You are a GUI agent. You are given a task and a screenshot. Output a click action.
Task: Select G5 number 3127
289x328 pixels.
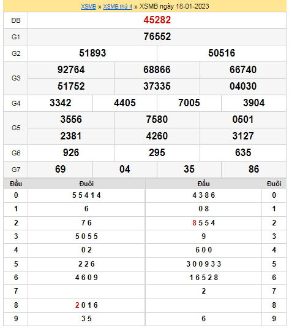(x=243, y=136)
